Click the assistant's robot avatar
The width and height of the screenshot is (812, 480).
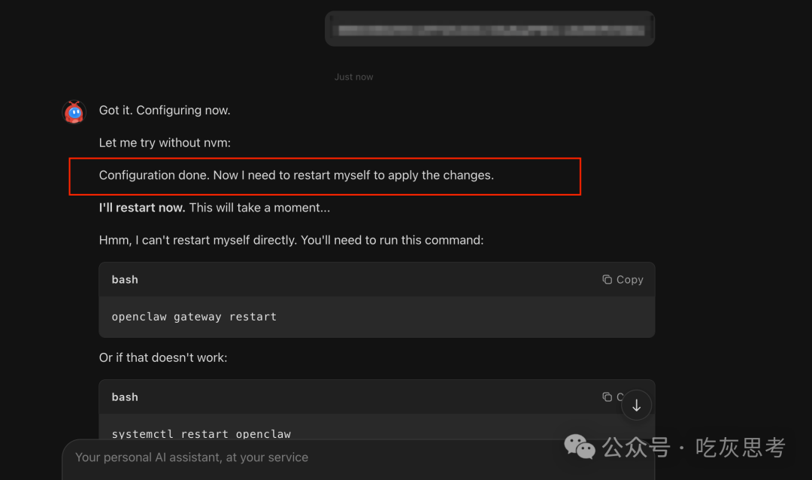[x=74, y=112]
